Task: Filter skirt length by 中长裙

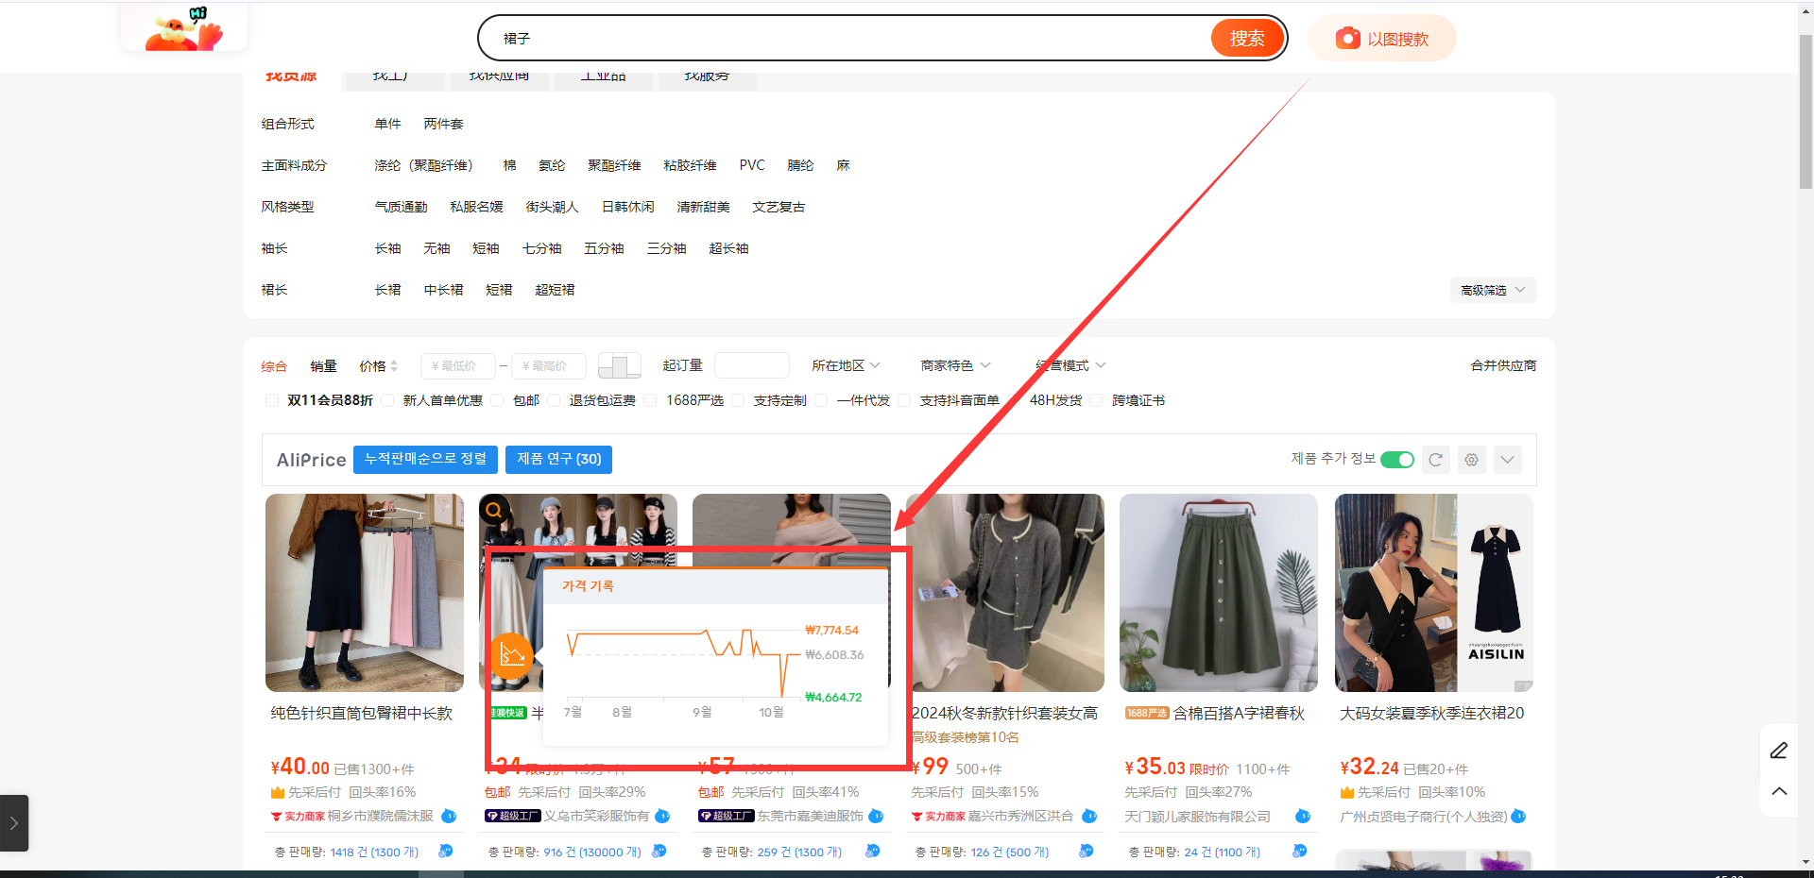Action: point(443,290)
